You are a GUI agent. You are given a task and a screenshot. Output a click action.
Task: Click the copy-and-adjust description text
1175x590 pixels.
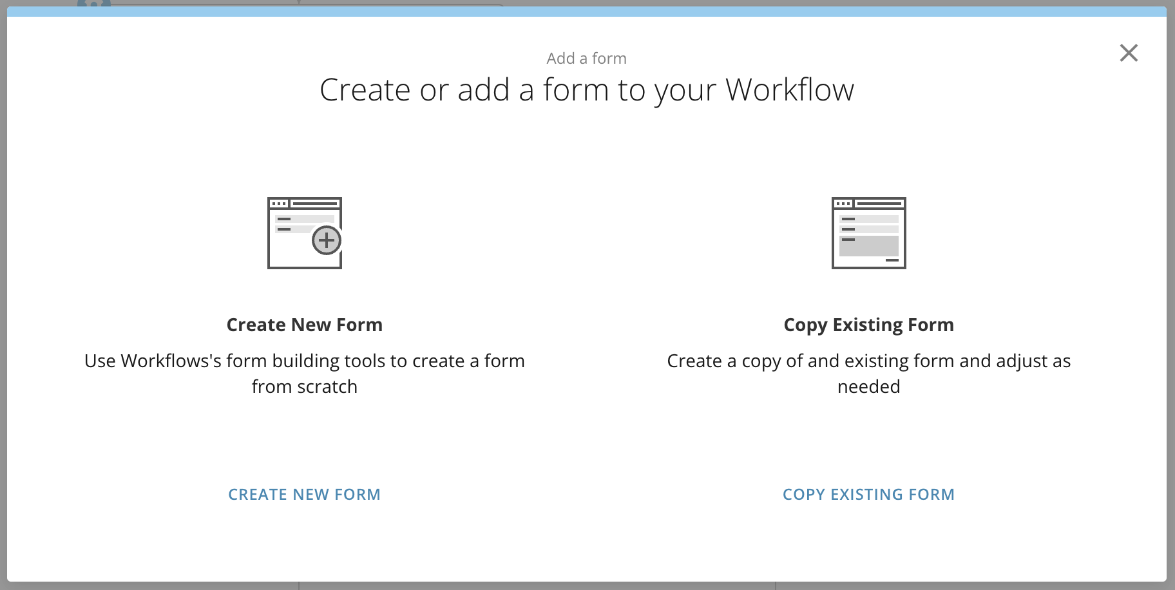pyautogui.click(x=869, y=374)
